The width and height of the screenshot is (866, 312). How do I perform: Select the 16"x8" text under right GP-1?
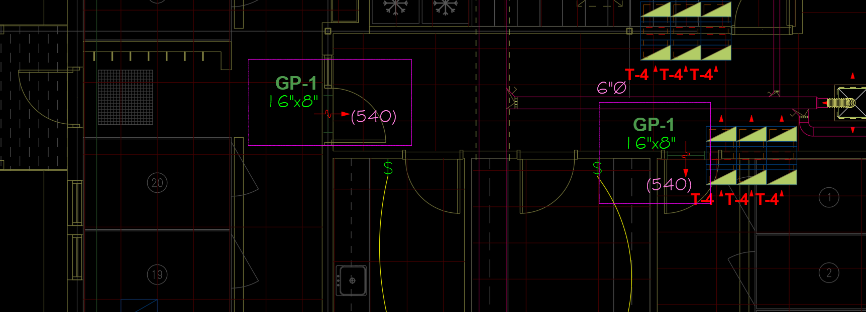(x=651, y=143)
